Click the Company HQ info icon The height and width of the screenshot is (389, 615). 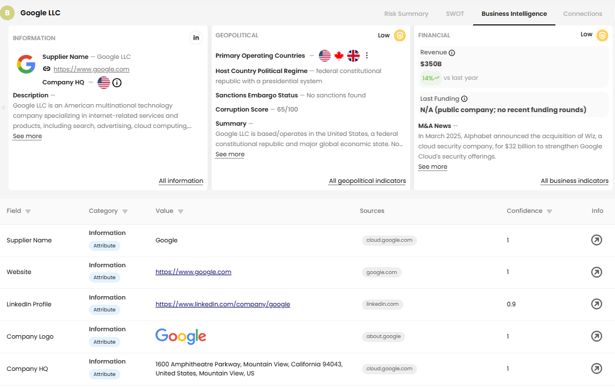[x=117, y=83]
